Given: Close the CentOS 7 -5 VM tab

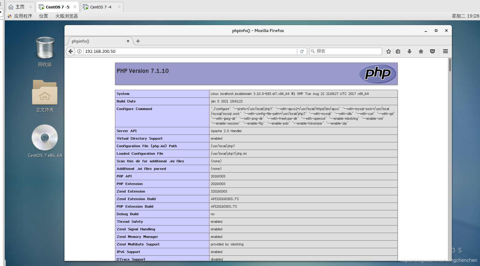Looking at the screenshot, I should tap(75, 7).
